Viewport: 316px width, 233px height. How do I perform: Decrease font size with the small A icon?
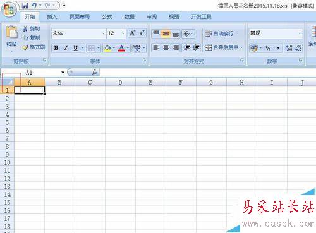tap(142, 33)
